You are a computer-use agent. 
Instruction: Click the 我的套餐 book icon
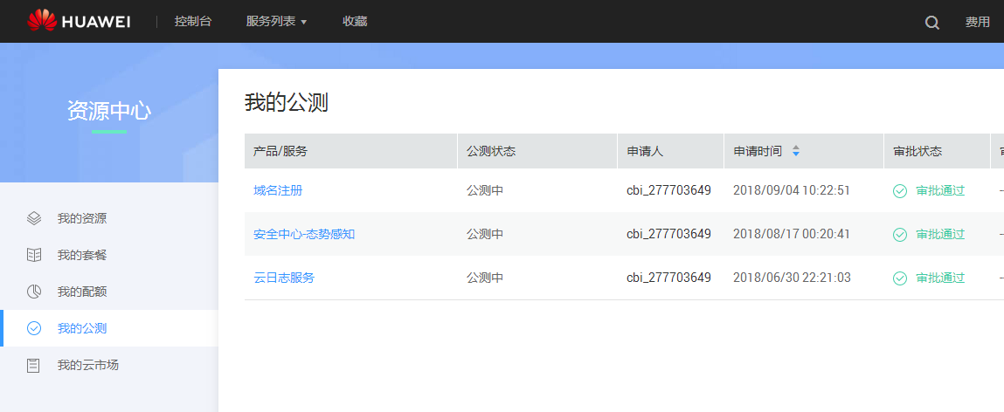click(34, 255)
